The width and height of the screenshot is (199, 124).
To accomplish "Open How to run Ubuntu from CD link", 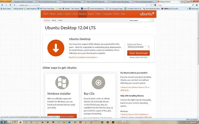I will [x=135, y=89].
